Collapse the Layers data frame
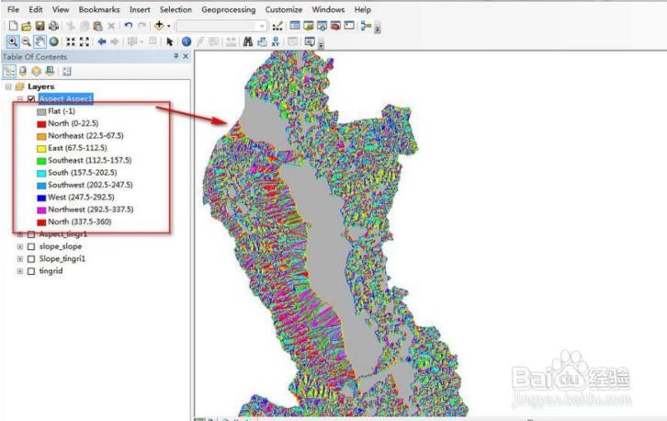This screenshot has height=421, width=667. (8, 86)
